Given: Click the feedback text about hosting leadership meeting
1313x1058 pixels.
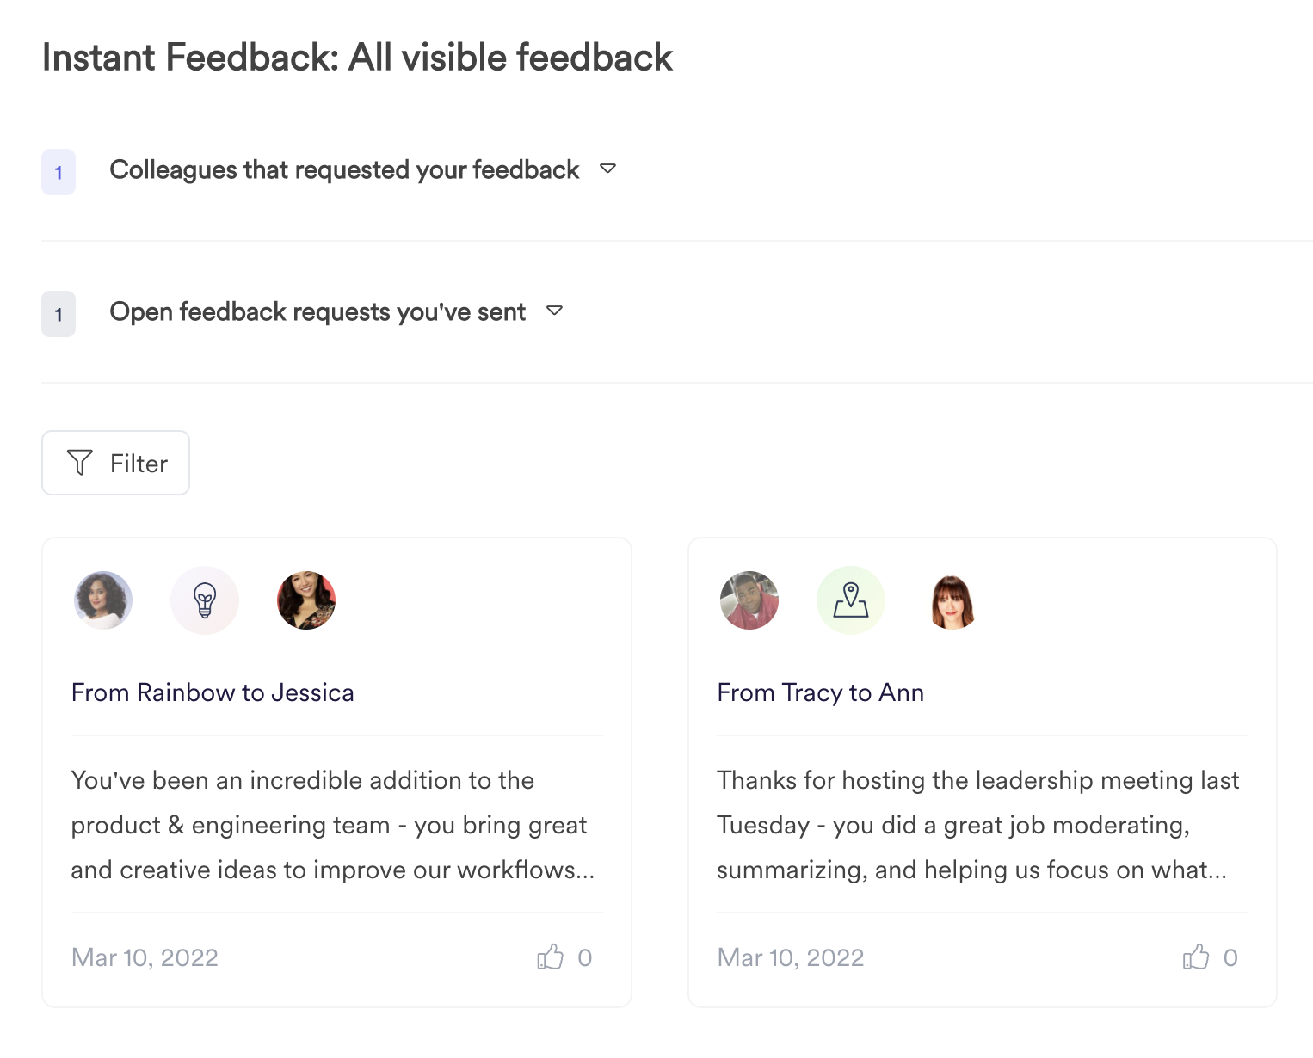Looking at the screenshot, I should click(x=977, y=825).
